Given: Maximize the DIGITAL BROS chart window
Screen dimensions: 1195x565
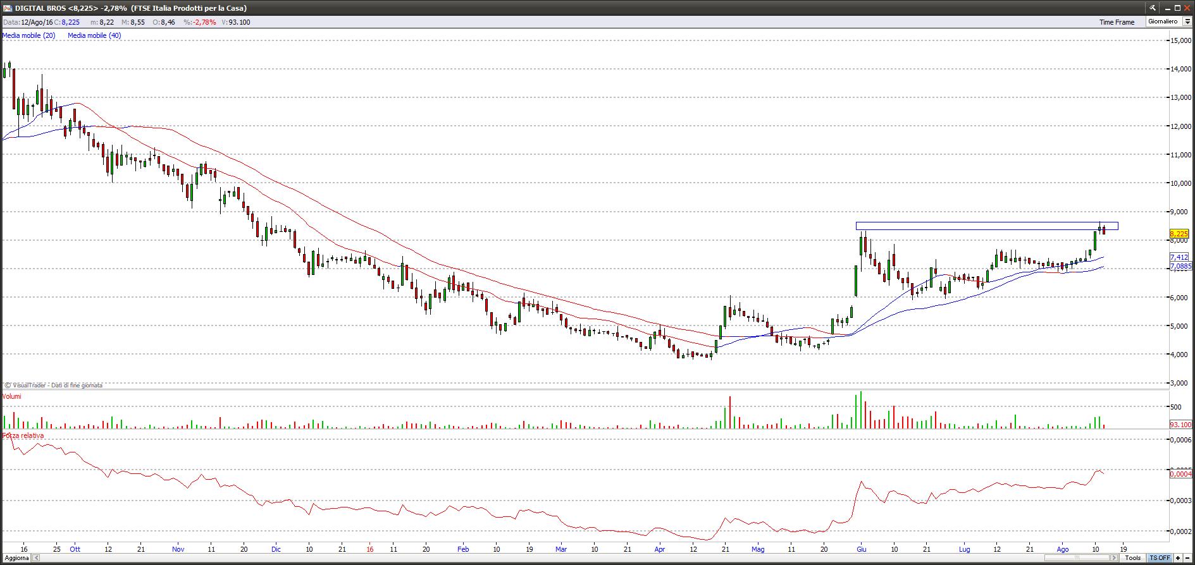Looking at the screenshot, I should click(1177, 8).
